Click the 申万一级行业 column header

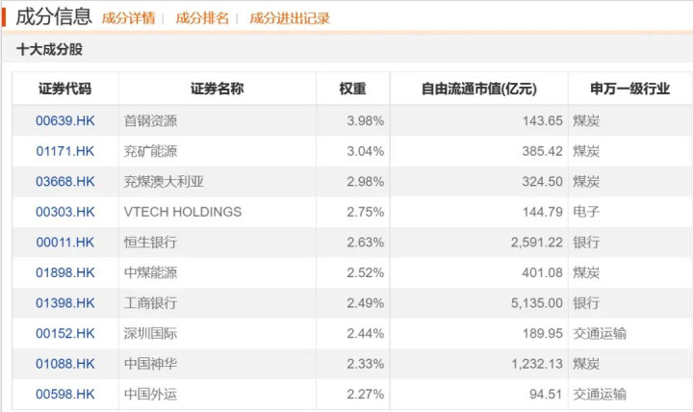629,90
